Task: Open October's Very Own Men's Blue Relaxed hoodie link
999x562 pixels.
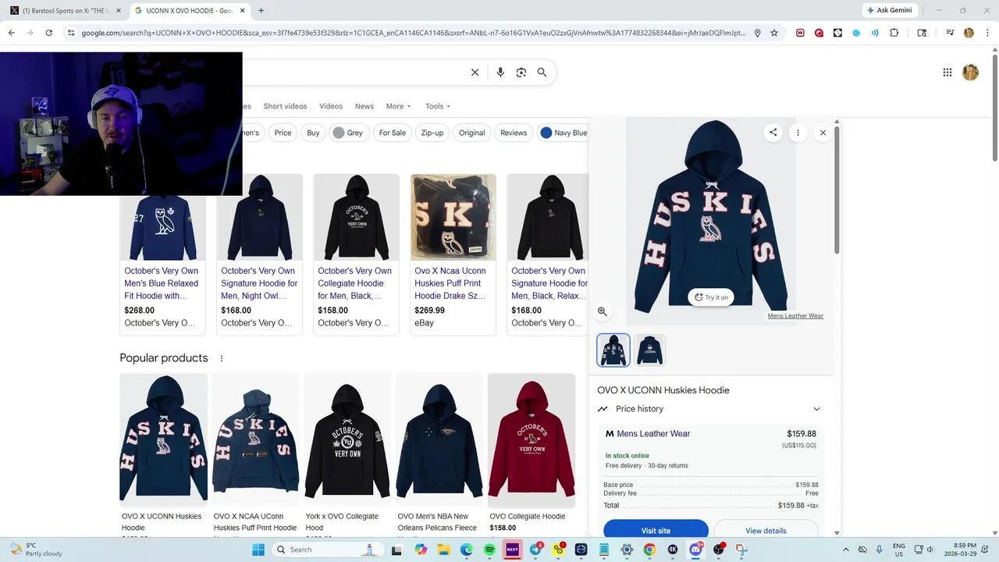Action: click(x=162, y=283)
